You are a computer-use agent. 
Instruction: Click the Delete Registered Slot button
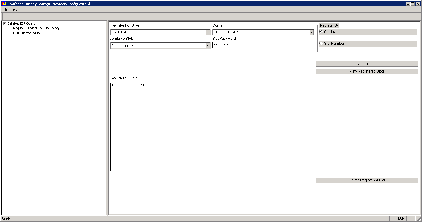(367, 180)
